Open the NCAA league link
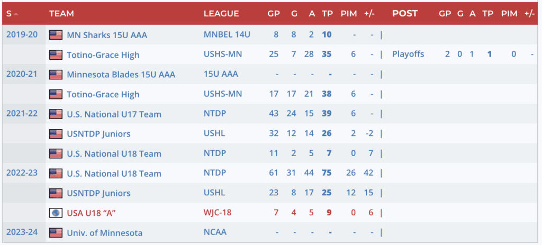The height and width of the screenshot is (245, 542). click(215, 233)
